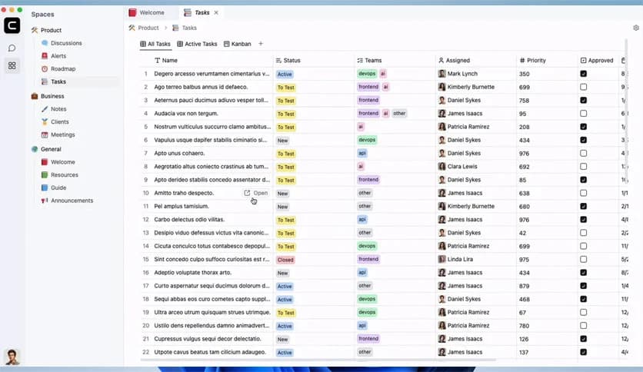Click the black C app logo icon
The width and height of the screenshot is (643, 372).
12,25
